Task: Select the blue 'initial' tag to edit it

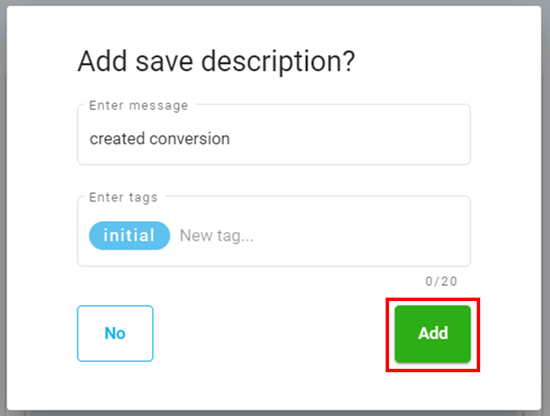Action: 129,235
